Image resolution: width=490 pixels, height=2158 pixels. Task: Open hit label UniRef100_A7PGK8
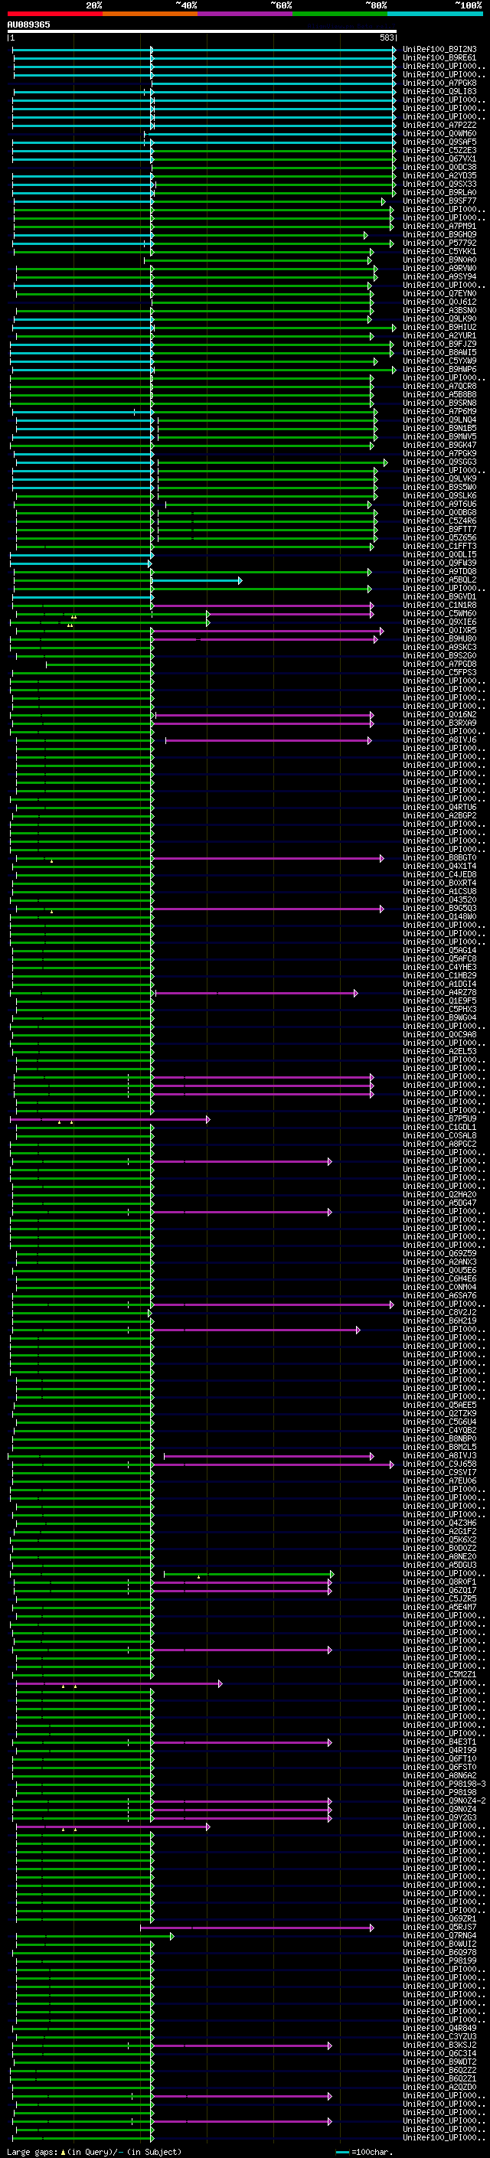coord(439,83)
